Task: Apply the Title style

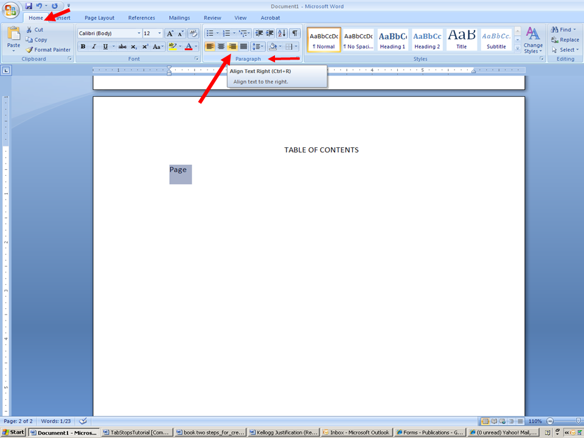Action: (x=462, y=40)
